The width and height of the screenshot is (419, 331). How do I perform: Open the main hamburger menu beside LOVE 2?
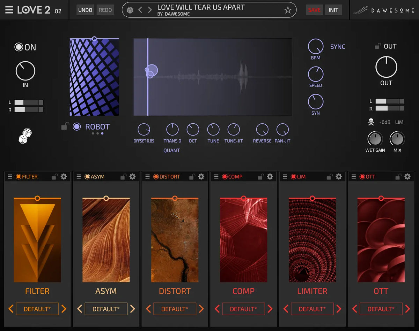pyautogui.click(x=9, y=10)
